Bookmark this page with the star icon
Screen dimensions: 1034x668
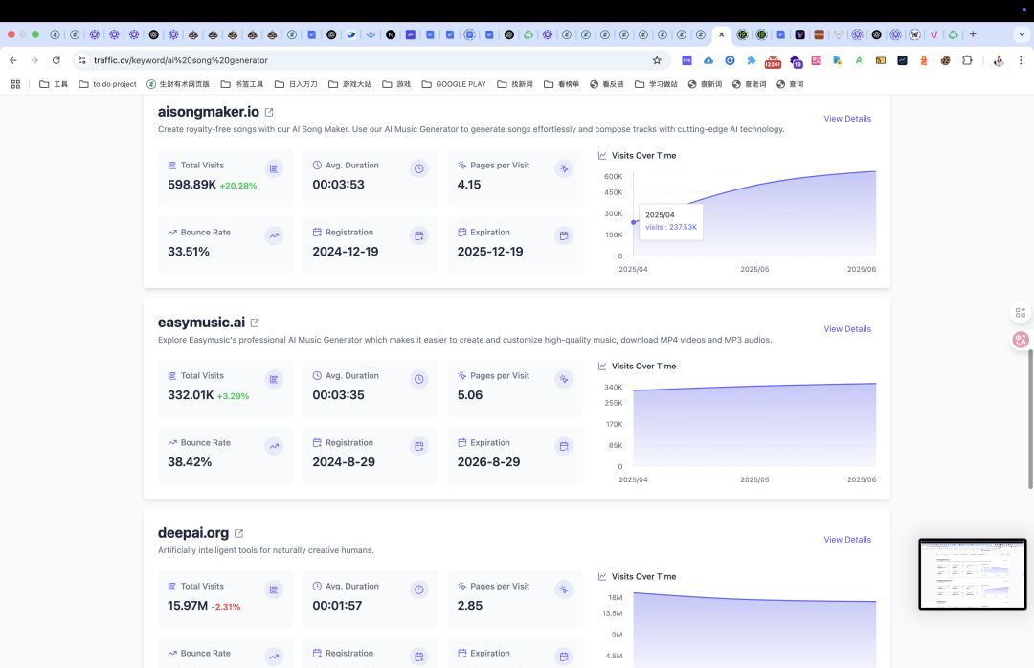(x=657, y=60)
